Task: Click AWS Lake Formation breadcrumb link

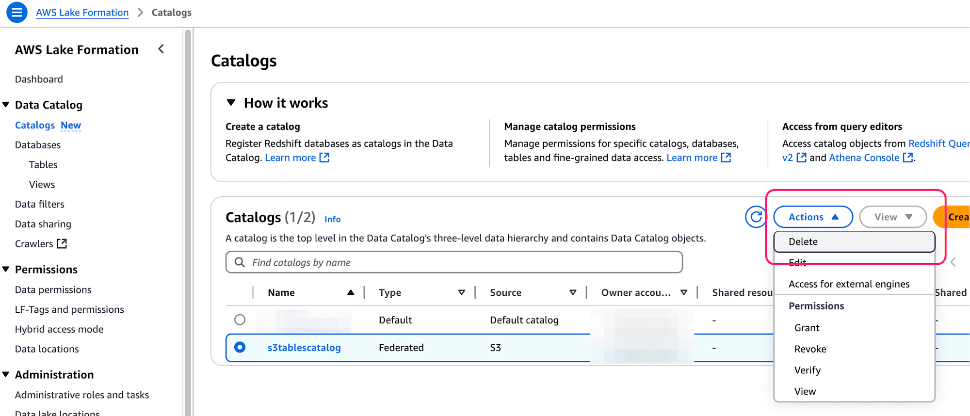Action: [82, 12]
